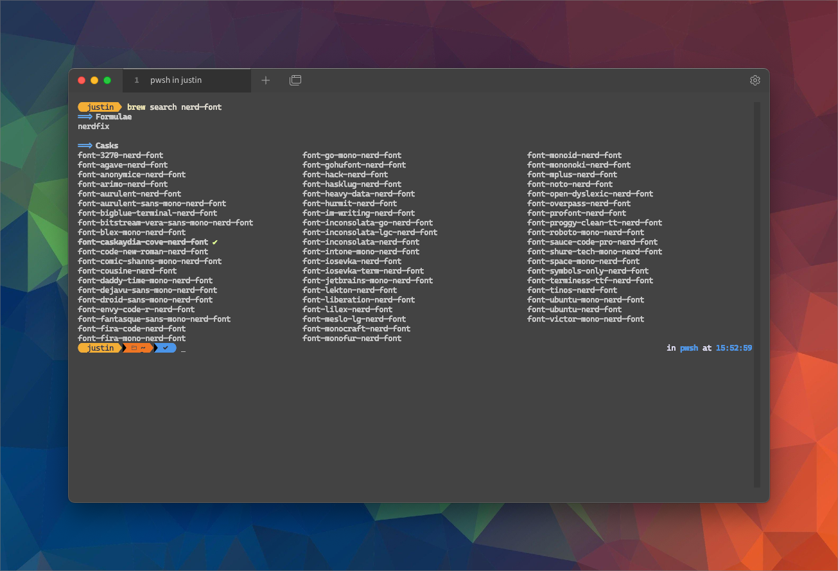Click the timestamp "15:52:59"

pos(734,347)
